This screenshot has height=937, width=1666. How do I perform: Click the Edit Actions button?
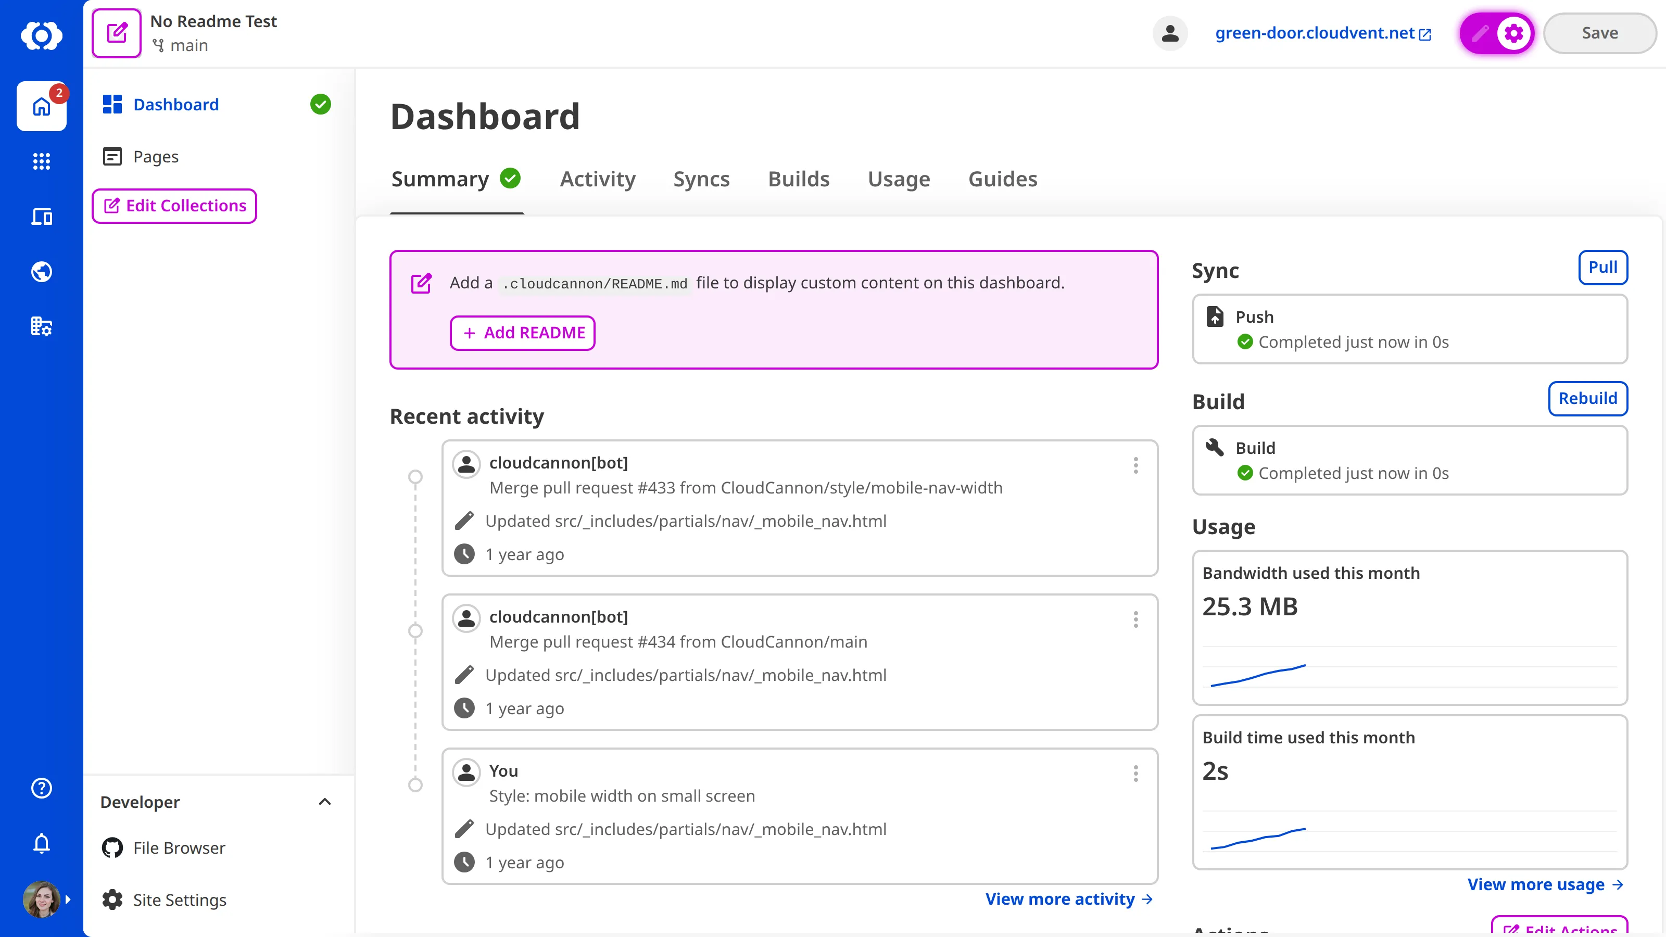coord(1559,927)
